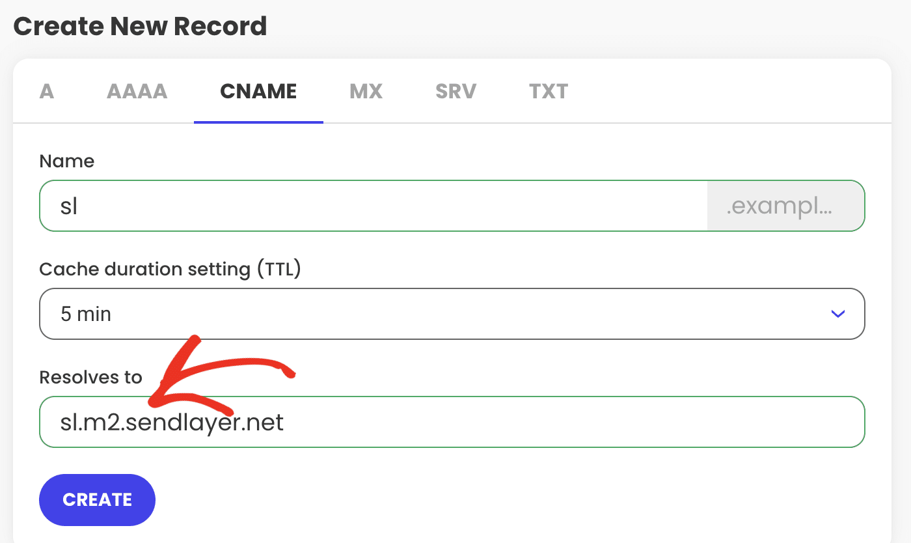Screen dimensions: 911x543
Task: Click inside the Name input field
Action: (x=325, y=205)
